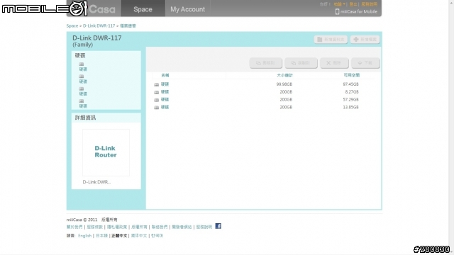
Task: Click the D-Link DWR-117 page title
Action: (97, 38)
